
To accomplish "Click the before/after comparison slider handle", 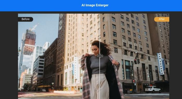I will coord(100,56).
